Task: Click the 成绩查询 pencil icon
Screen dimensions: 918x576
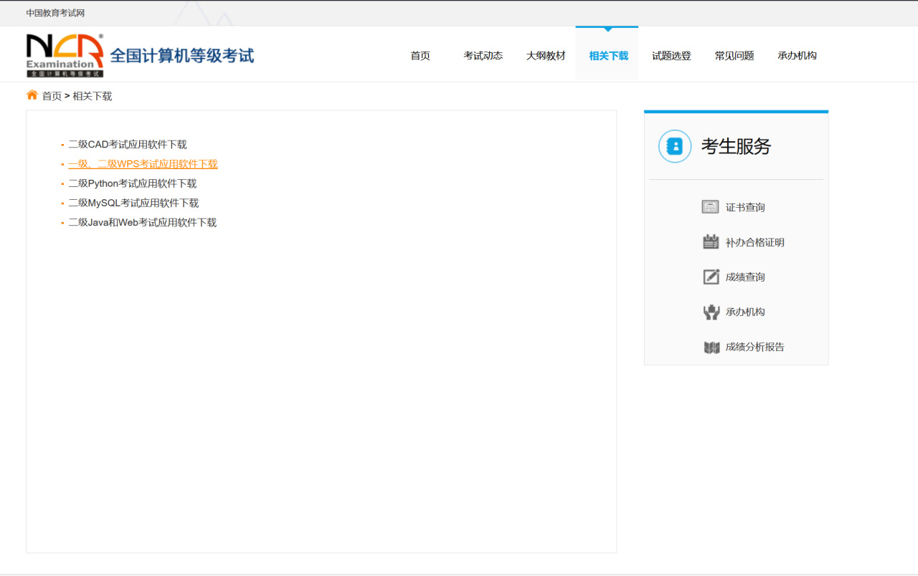Action: point(711,277)
